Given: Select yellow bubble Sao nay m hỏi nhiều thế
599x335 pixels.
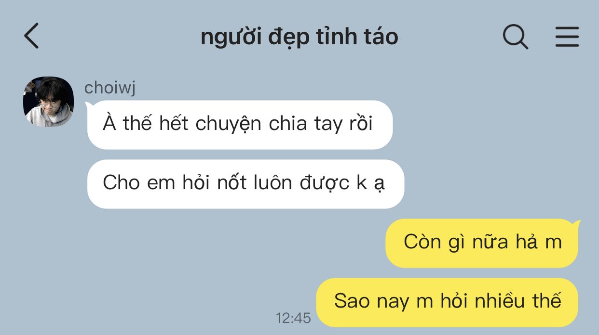Looking at the screenshot, I should click(x=447, y=302).
